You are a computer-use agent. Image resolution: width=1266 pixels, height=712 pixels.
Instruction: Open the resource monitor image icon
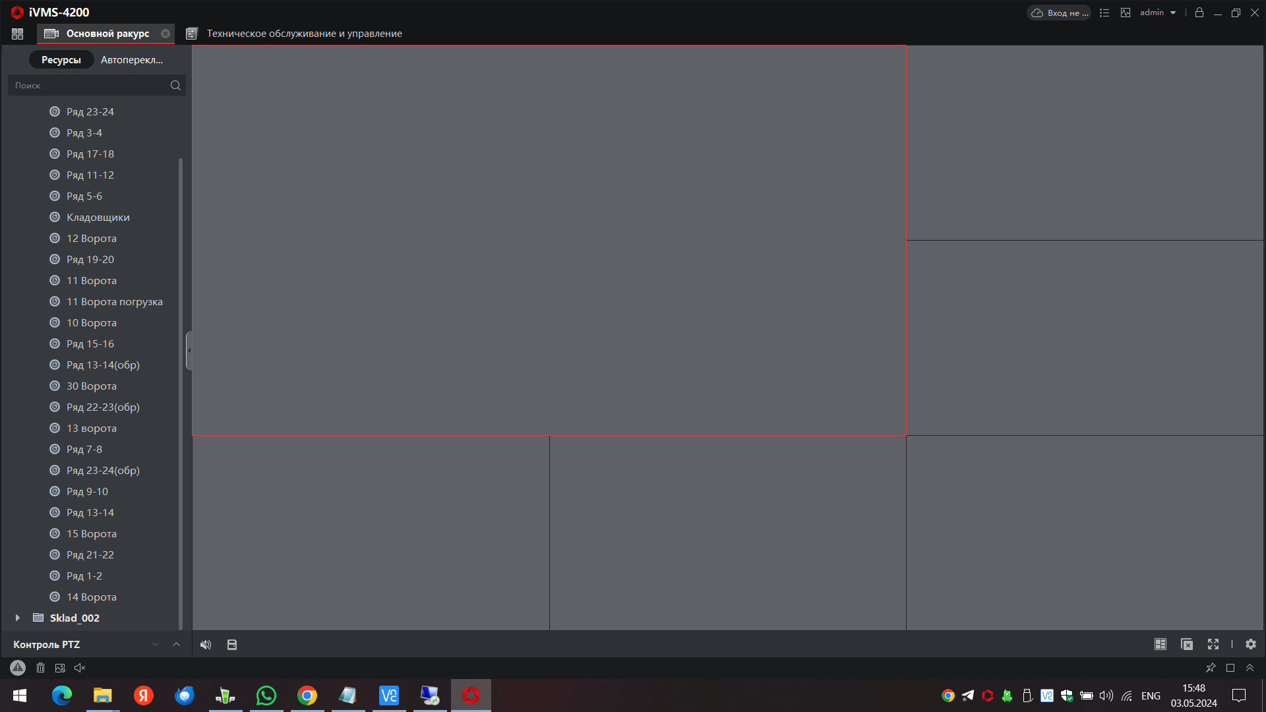(x=1126, y=13)
